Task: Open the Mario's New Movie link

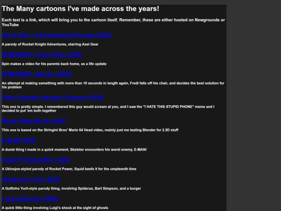Action: [33, 120]
